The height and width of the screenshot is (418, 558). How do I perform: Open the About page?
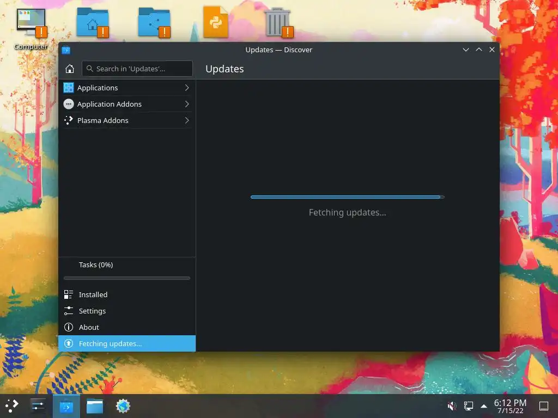(x=127, y=327)
